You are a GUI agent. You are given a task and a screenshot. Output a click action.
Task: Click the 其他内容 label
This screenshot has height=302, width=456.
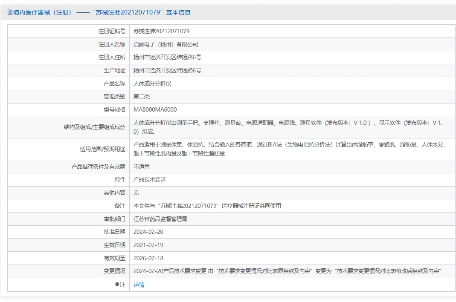coord(115,193)
